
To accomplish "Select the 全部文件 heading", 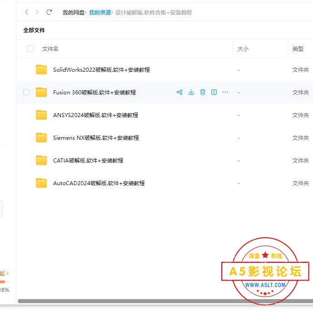I will [x=34, y=30].
